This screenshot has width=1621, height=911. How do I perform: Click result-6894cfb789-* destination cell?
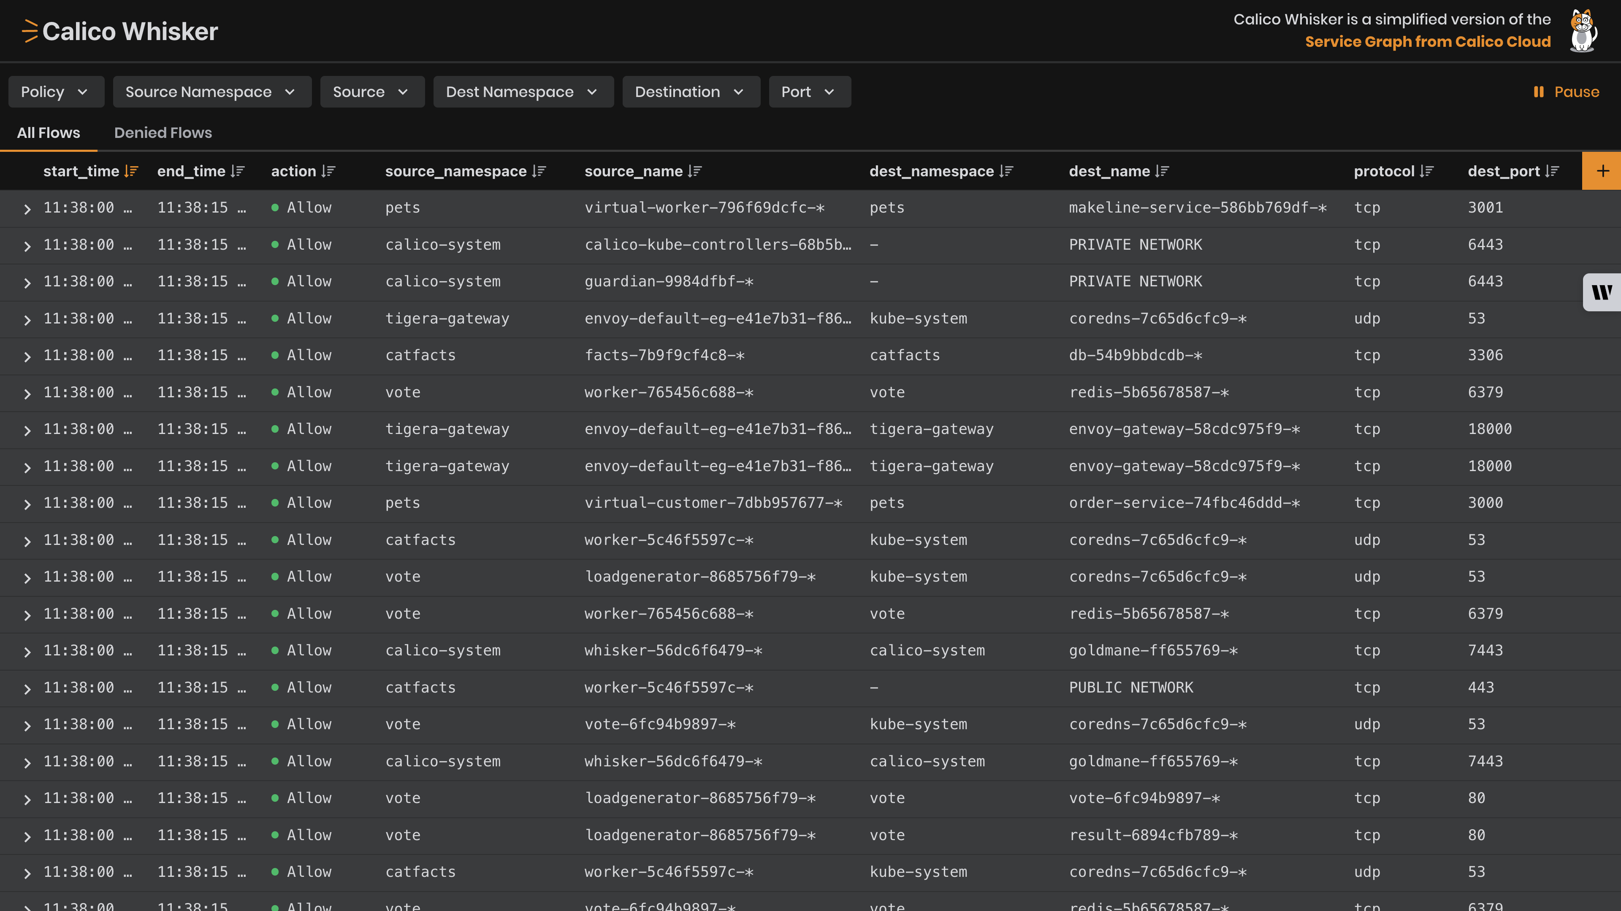pyautogui.click(x=1153, y=835)
